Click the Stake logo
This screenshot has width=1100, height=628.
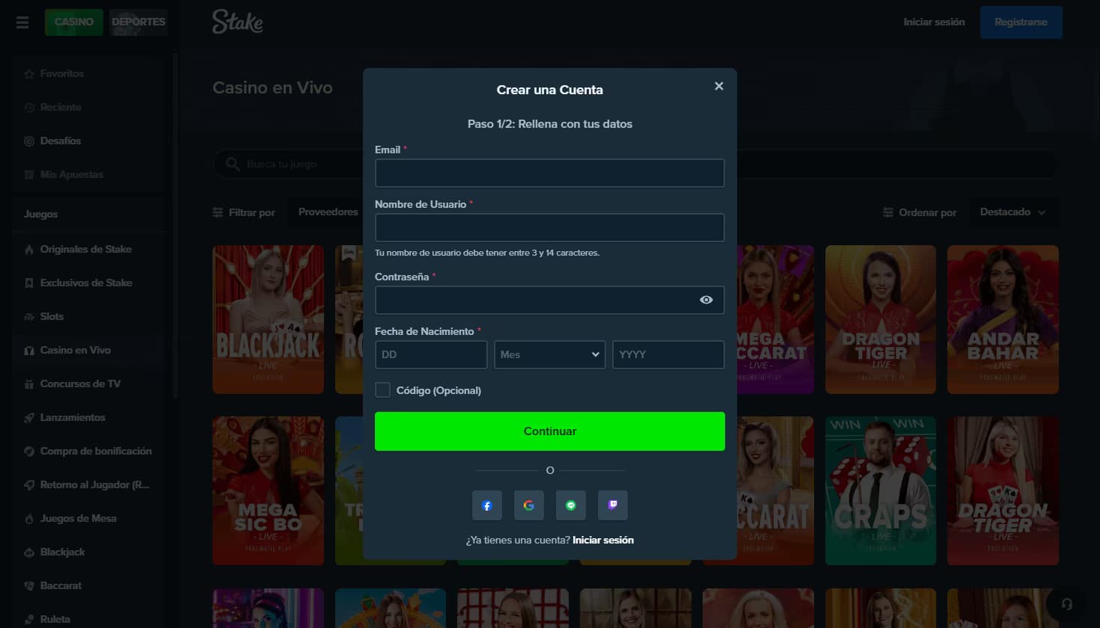tap(237, 22)
